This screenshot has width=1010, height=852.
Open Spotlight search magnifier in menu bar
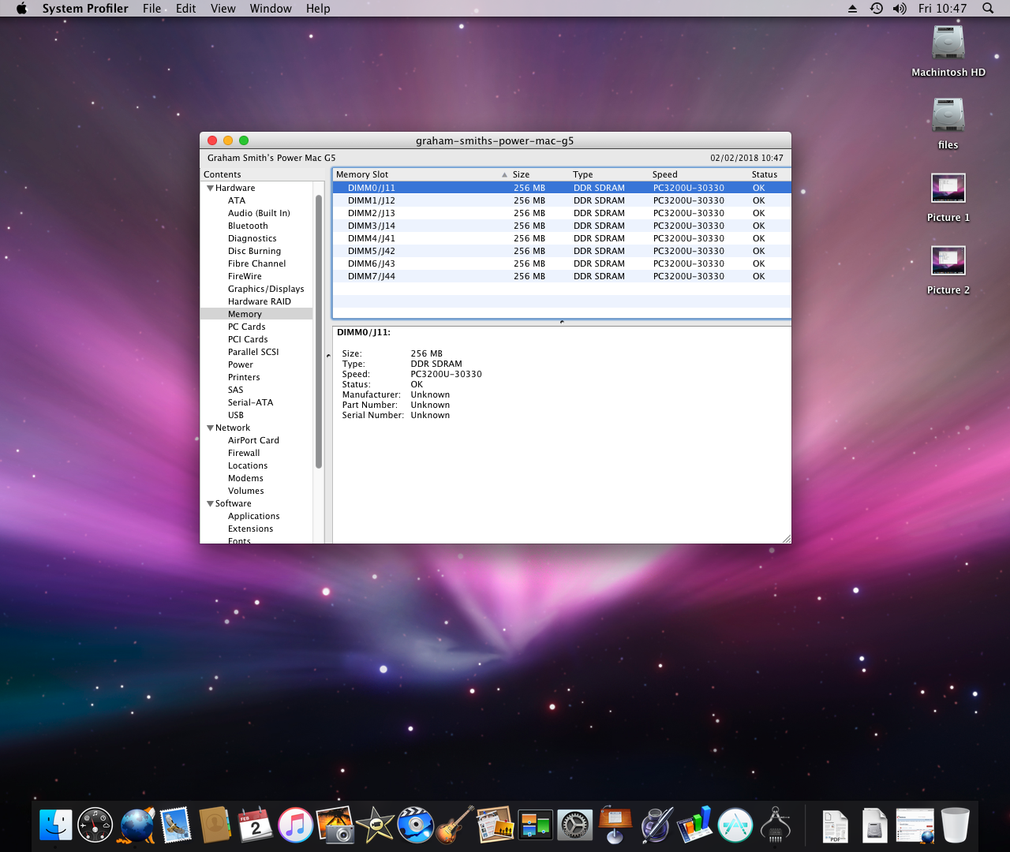pos(988,9)
